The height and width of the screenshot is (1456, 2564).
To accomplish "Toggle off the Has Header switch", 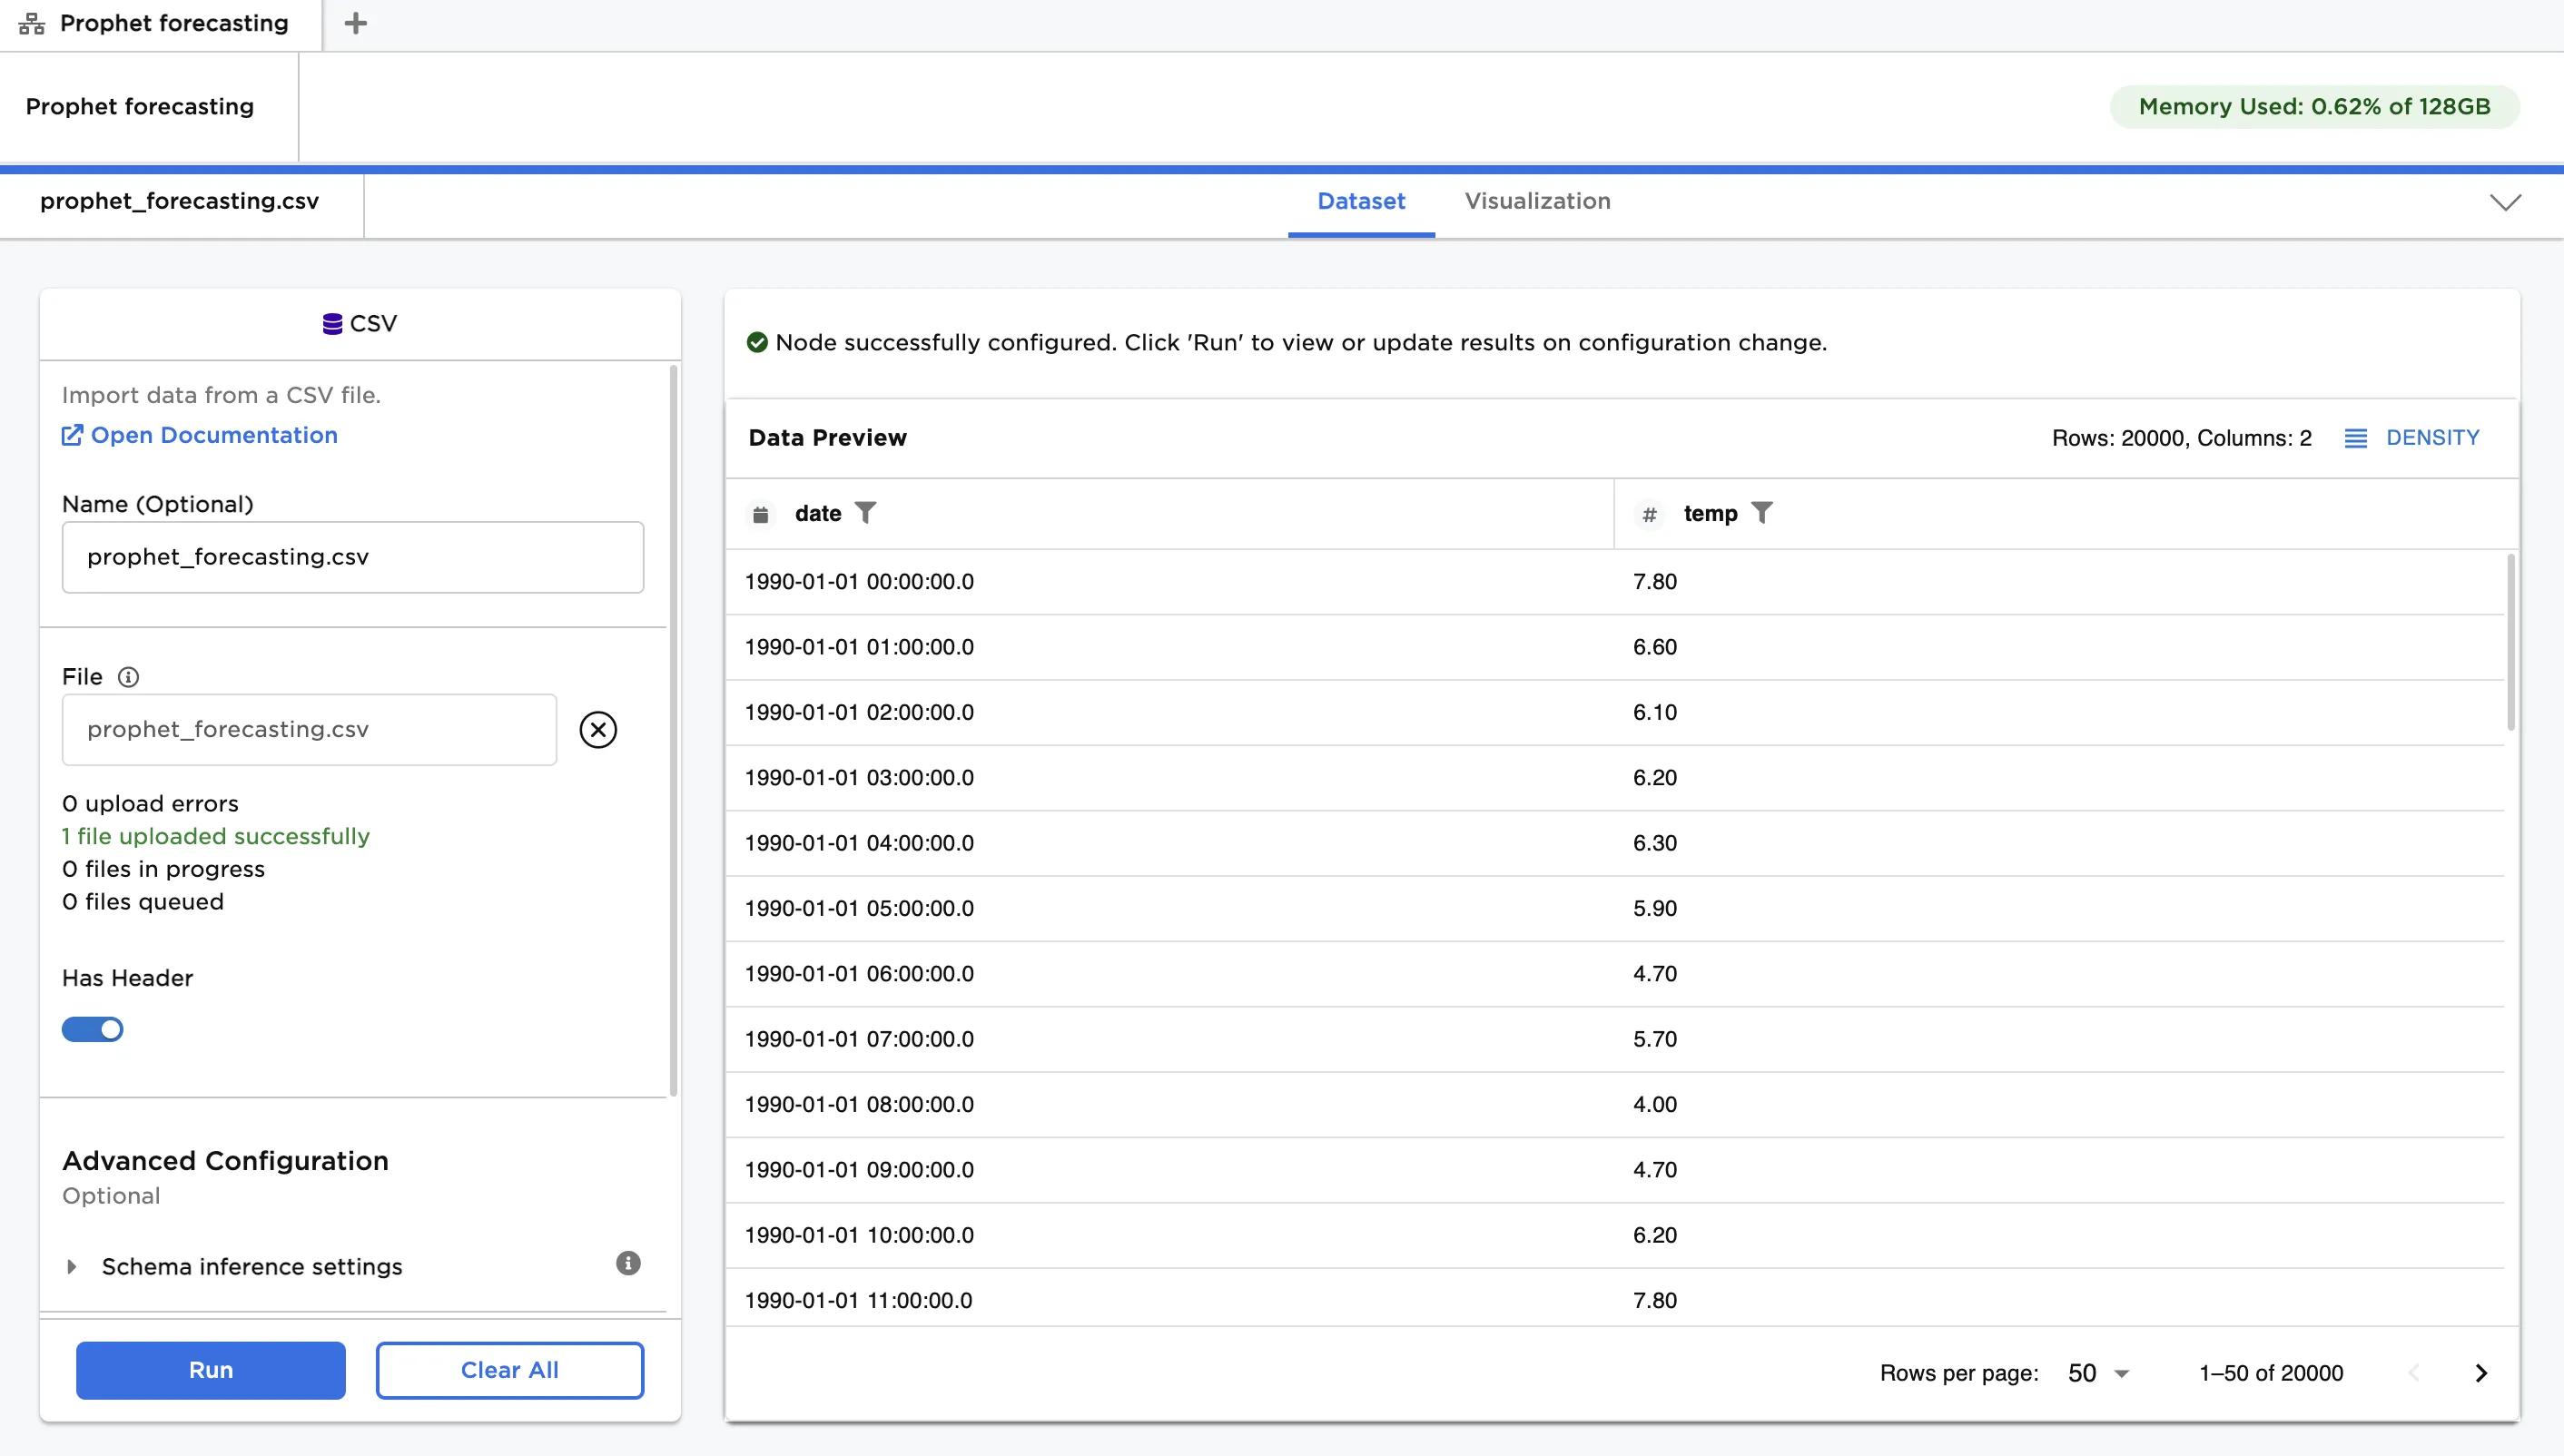I will (93, 1029).
